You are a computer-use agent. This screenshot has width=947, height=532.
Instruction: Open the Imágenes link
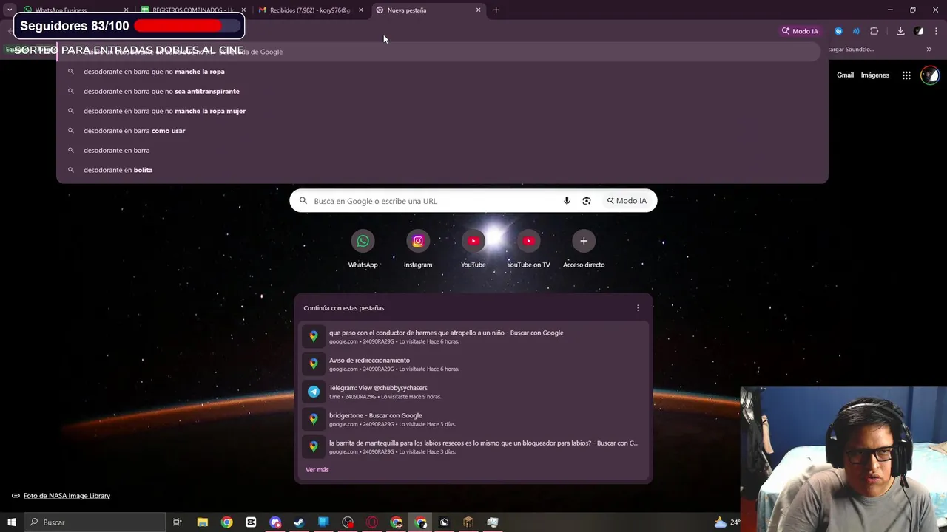pyautogui.click(x=875, y=75)
